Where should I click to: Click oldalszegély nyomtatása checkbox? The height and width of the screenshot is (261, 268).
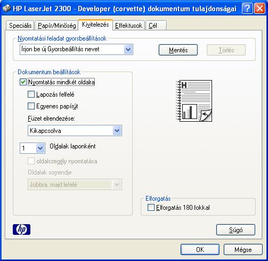31,161
